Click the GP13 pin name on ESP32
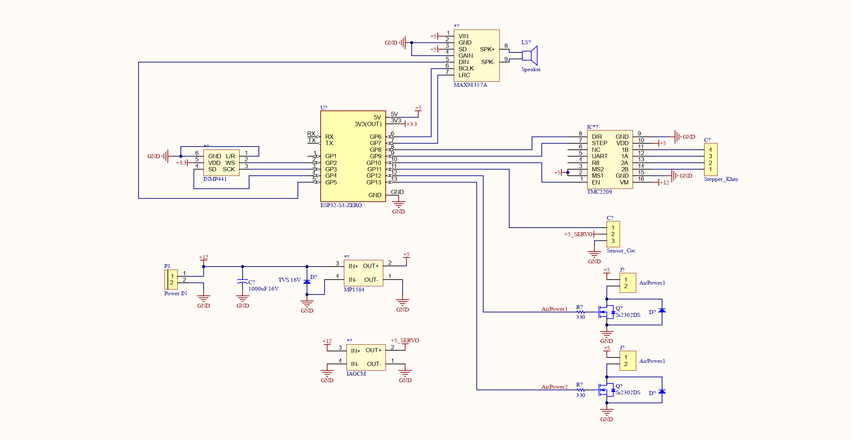The height and width of the screenshot is (440, 851). [374, 182]
